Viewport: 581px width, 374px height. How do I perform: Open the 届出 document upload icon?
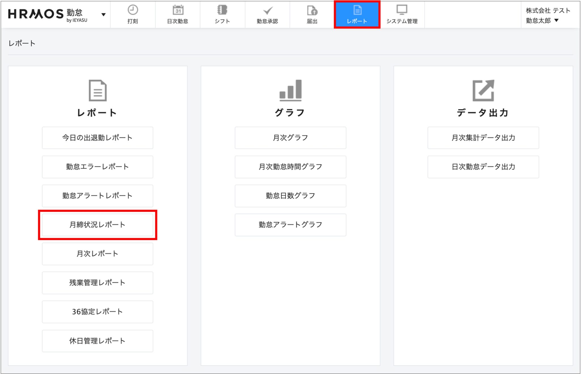pyautogui.click(x=312, y=10)
